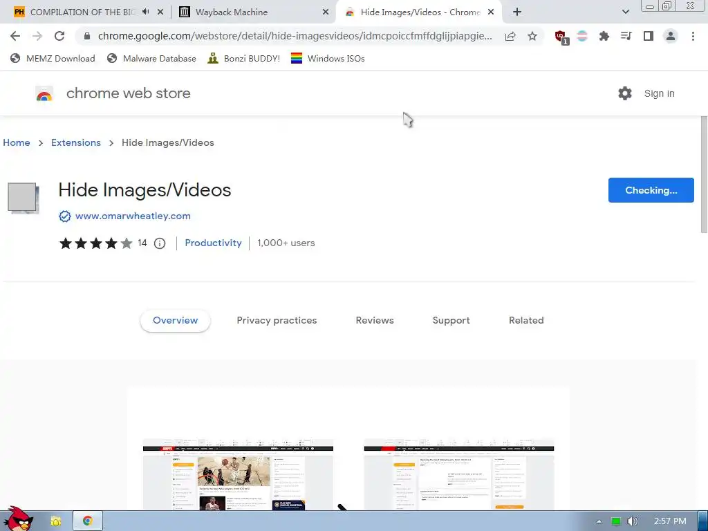Click the green tray monitor icon
This screenshot has width=708, height=531.
(x=616, y=521)
